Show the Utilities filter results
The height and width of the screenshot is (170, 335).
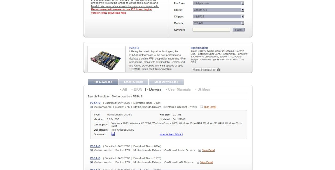click(203, 89)
